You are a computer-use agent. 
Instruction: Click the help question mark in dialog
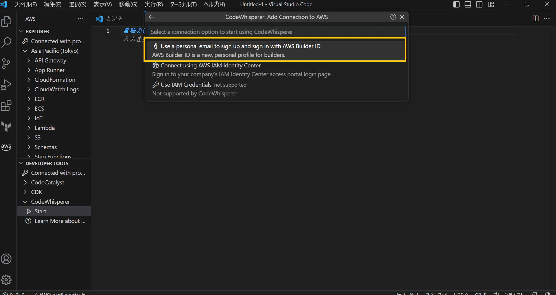coord(393,17)
